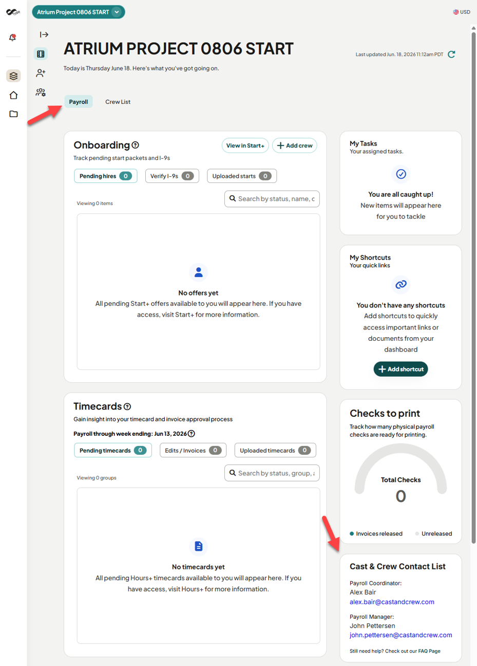Open the folder sidebar icon

13,114
